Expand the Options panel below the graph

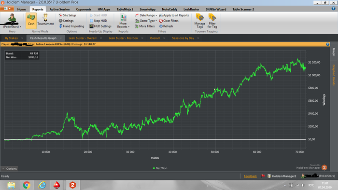coord(9,169)
